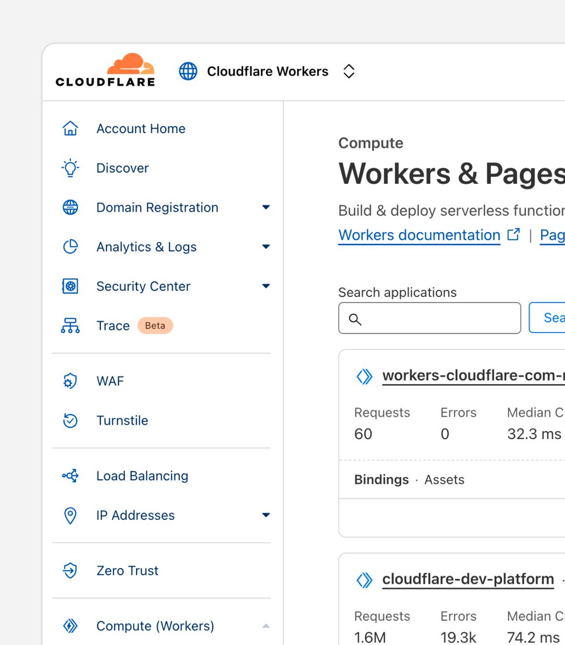Click the Search button next to input

(547, 318)
